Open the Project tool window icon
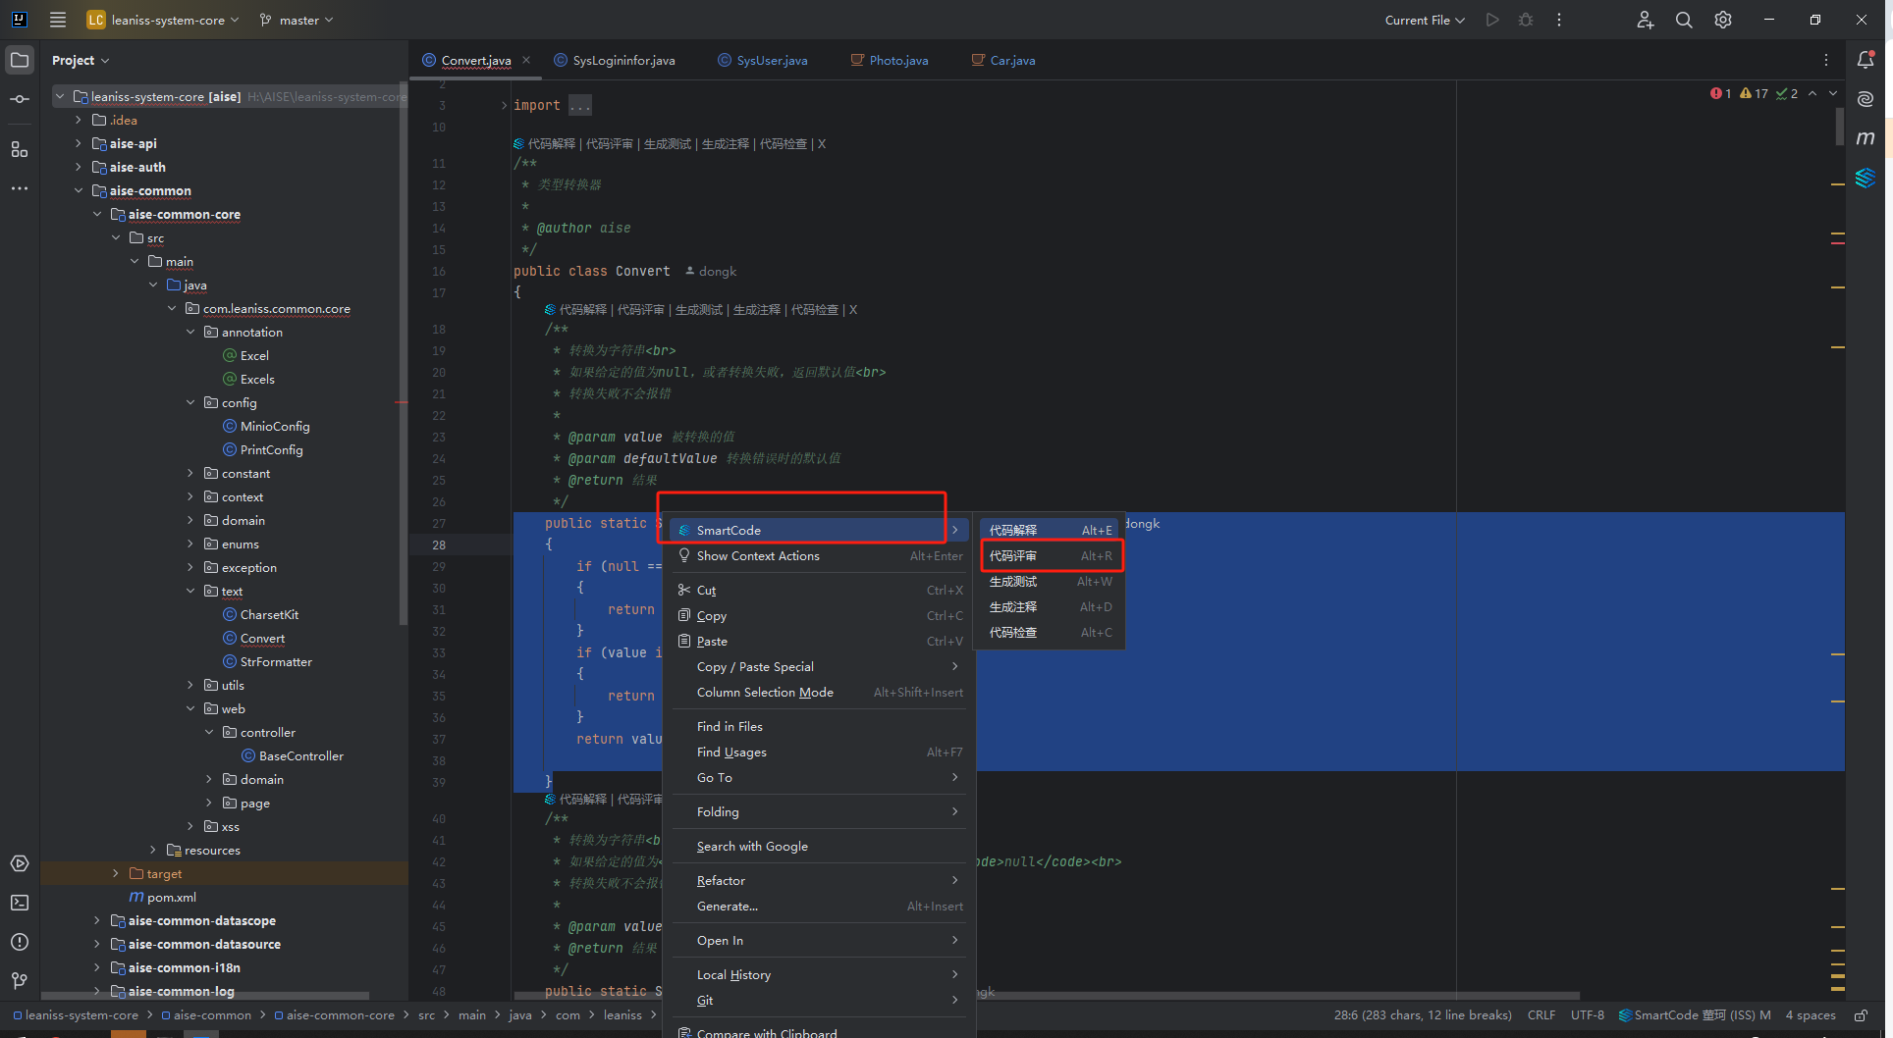Viewport: 1893px width, 1038px height. click(x=20, y=60)
